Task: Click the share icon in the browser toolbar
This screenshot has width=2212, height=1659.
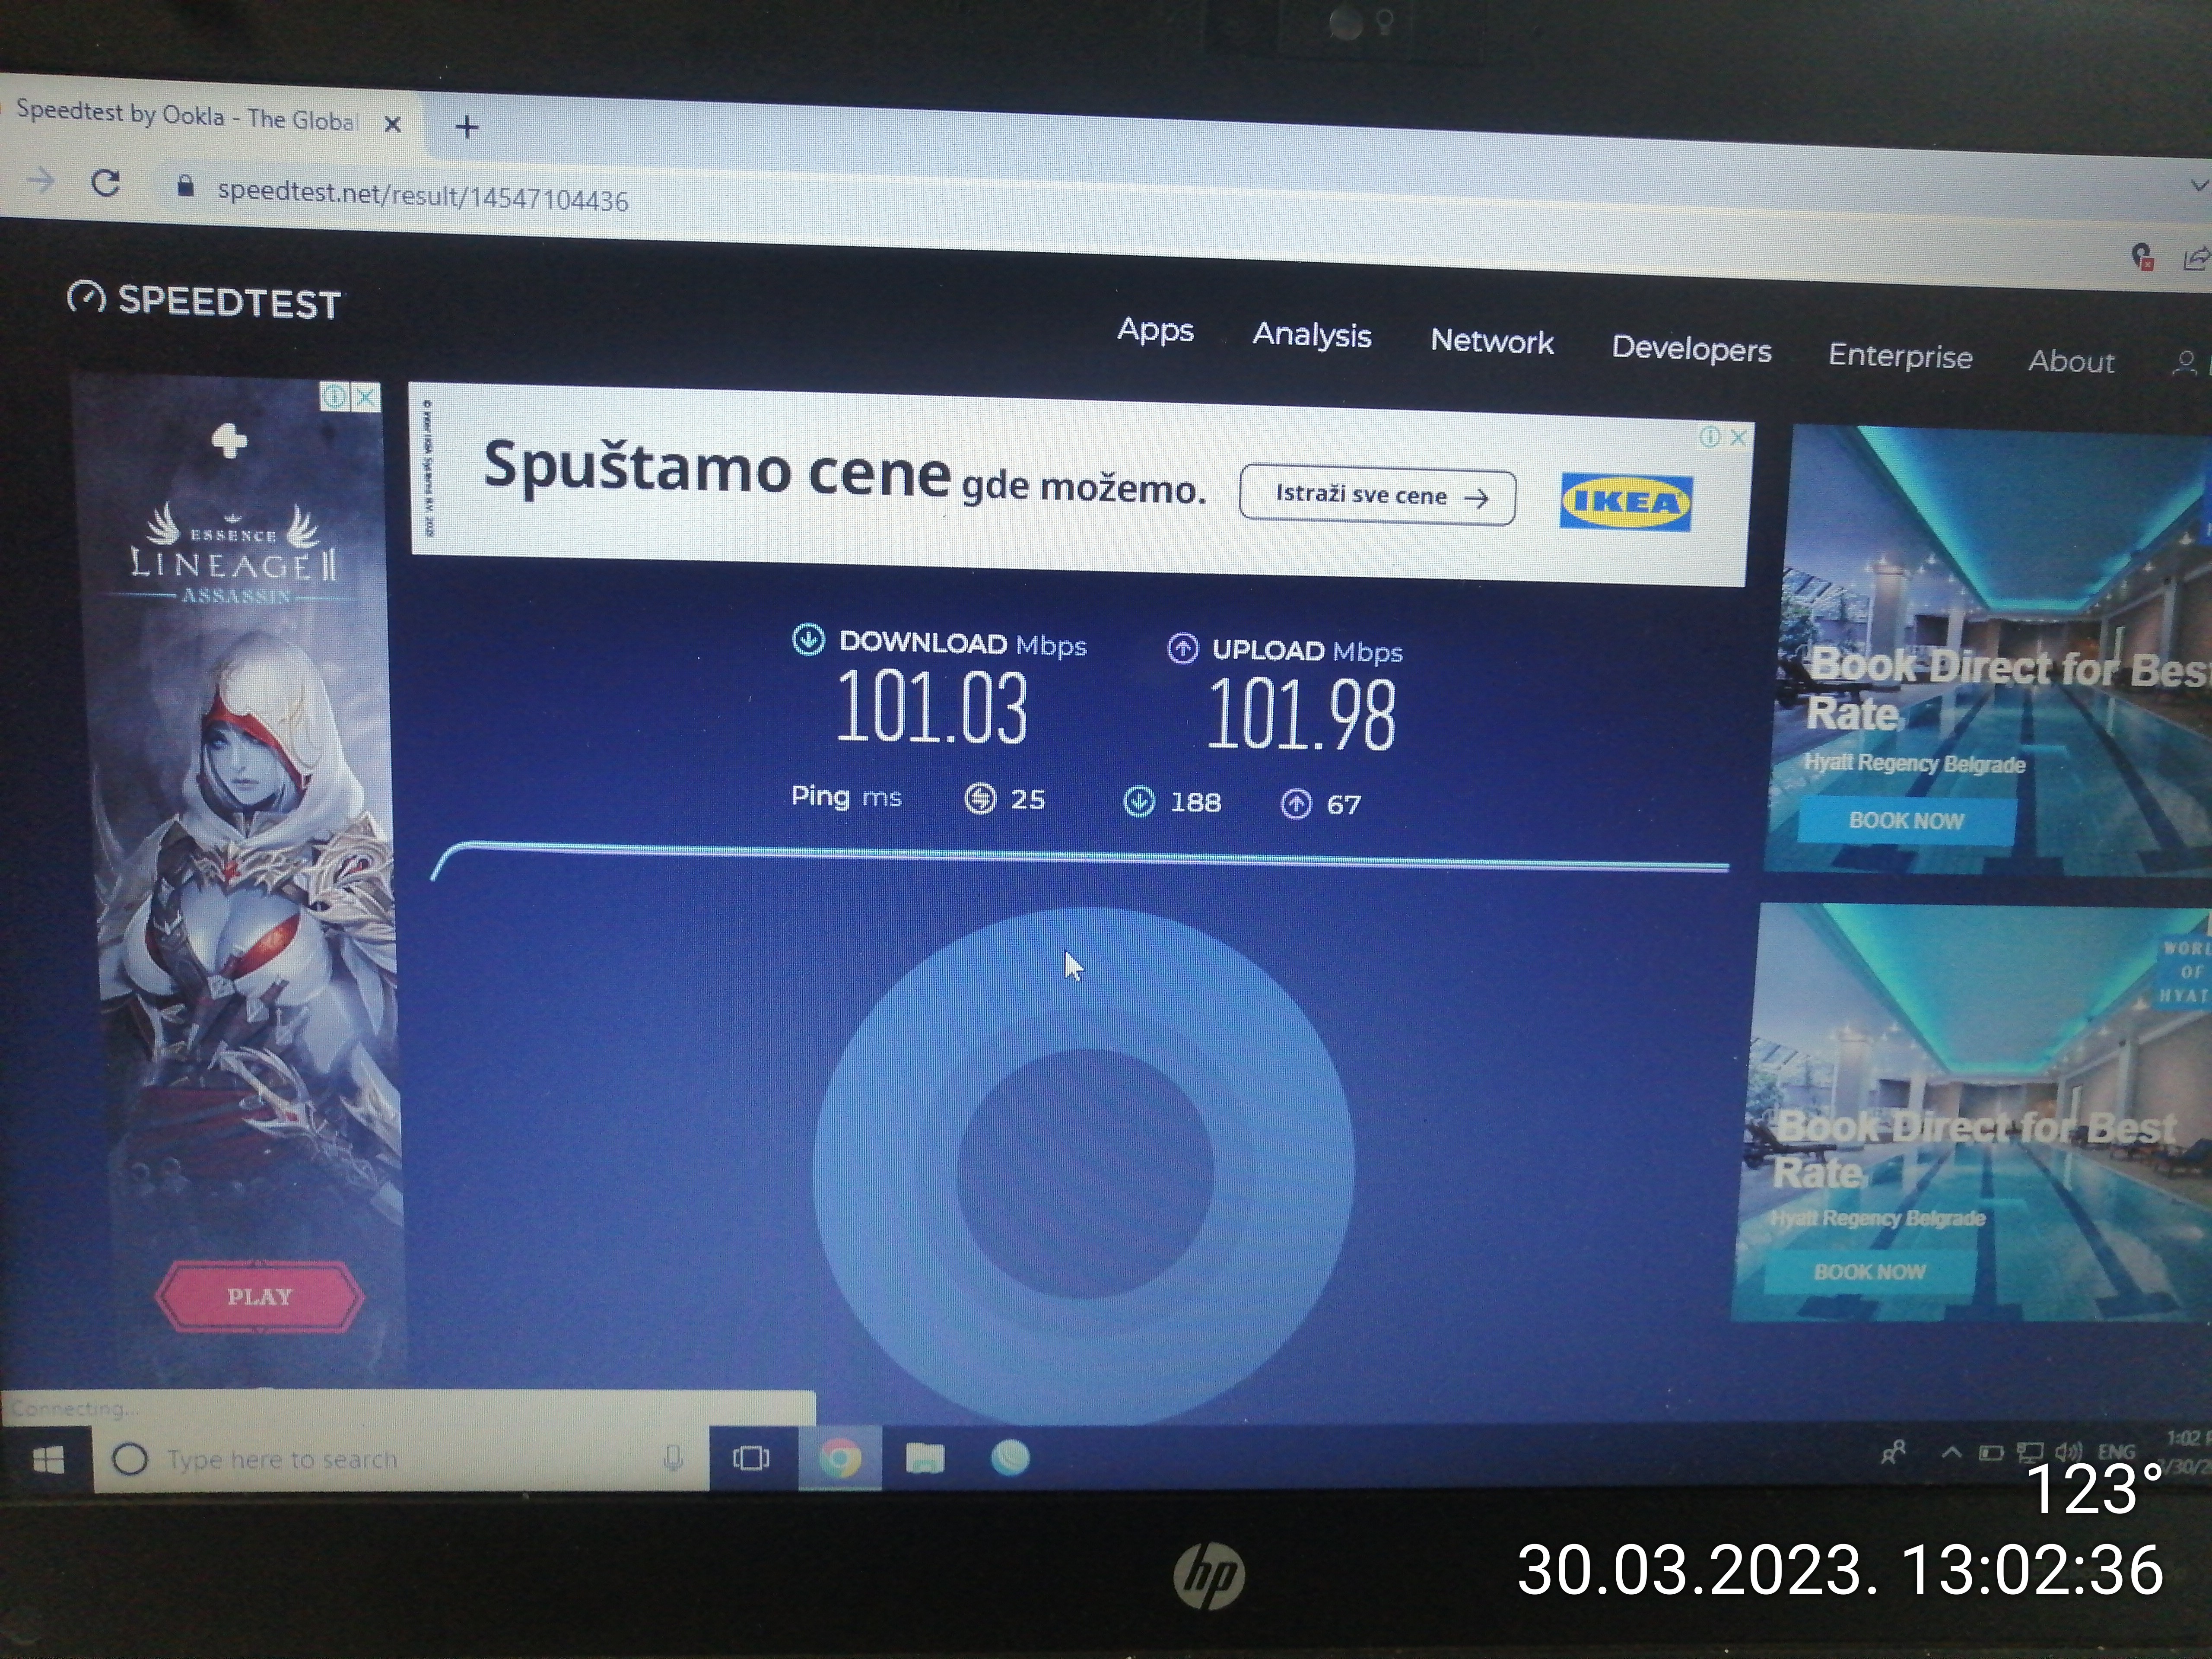Action: (2195, 259)
